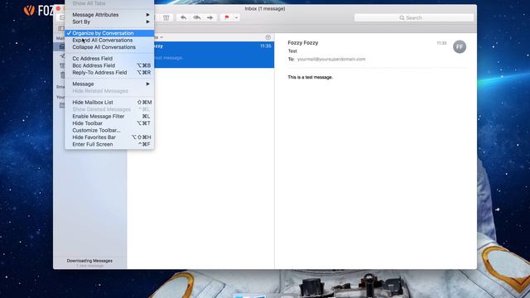Click the Downloading Messages status
The width and height of the screenshot is (530, 298).
(x=89, y=261)
